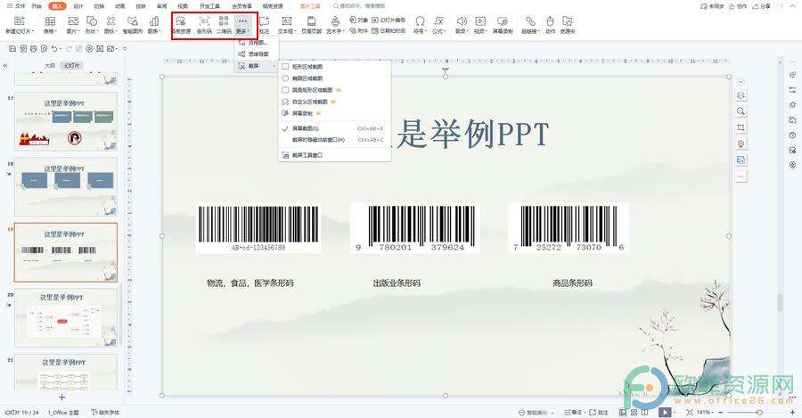Open the Icons (图标) dropdown
802x418 pixels.
[x=110, y=25]
